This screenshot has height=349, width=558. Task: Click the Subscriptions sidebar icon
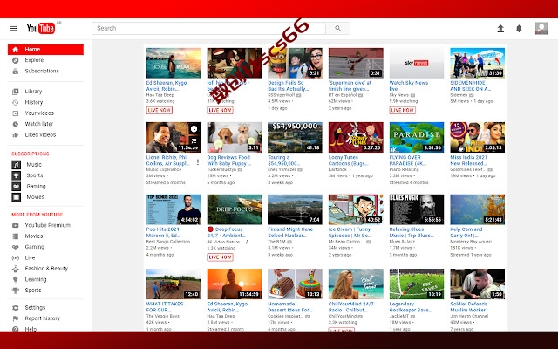[16, 72]
